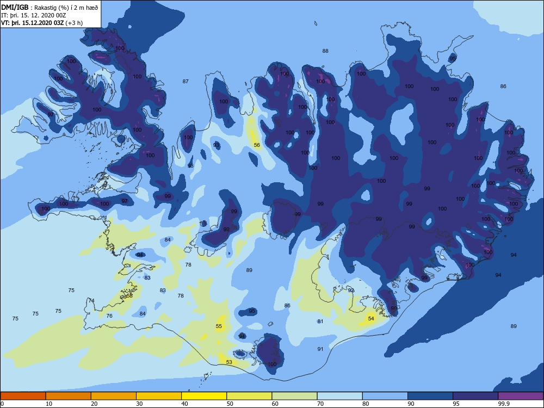Click the 10–20 orange legend swatch

tap(69, 396)
